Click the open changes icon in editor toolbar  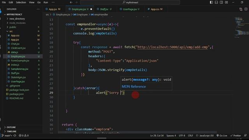241,9
